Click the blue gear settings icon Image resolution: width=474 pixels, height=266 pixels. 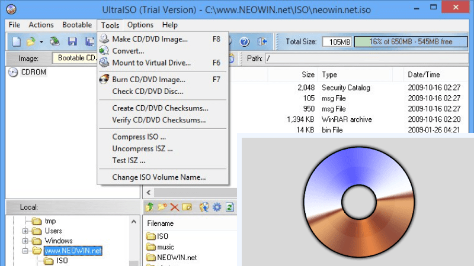click(x=217, y=207)
